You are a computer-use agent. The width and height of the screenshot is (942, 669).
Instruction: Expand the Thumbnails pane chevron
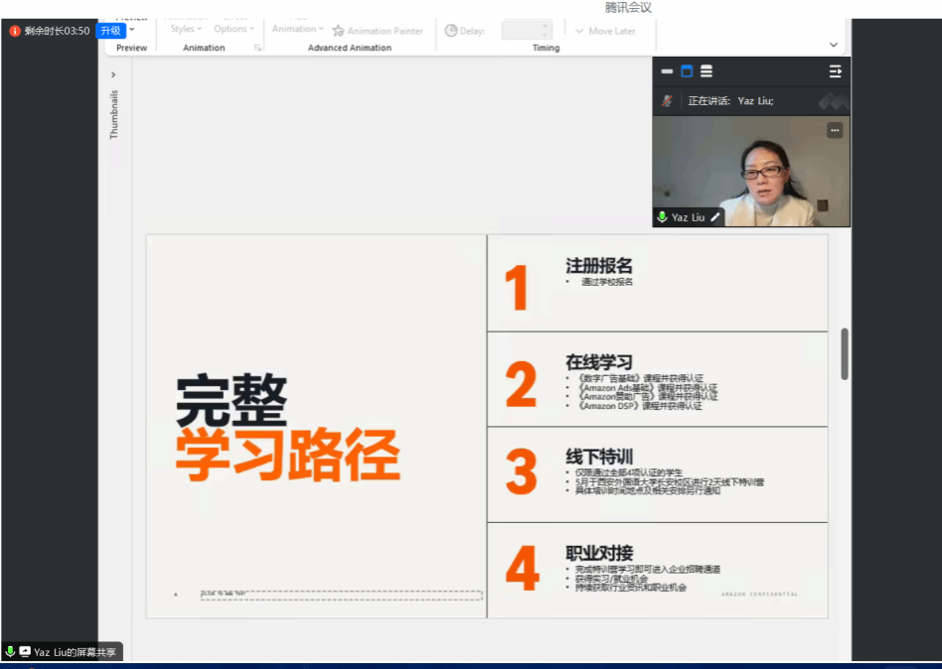[x=113, y=74]
